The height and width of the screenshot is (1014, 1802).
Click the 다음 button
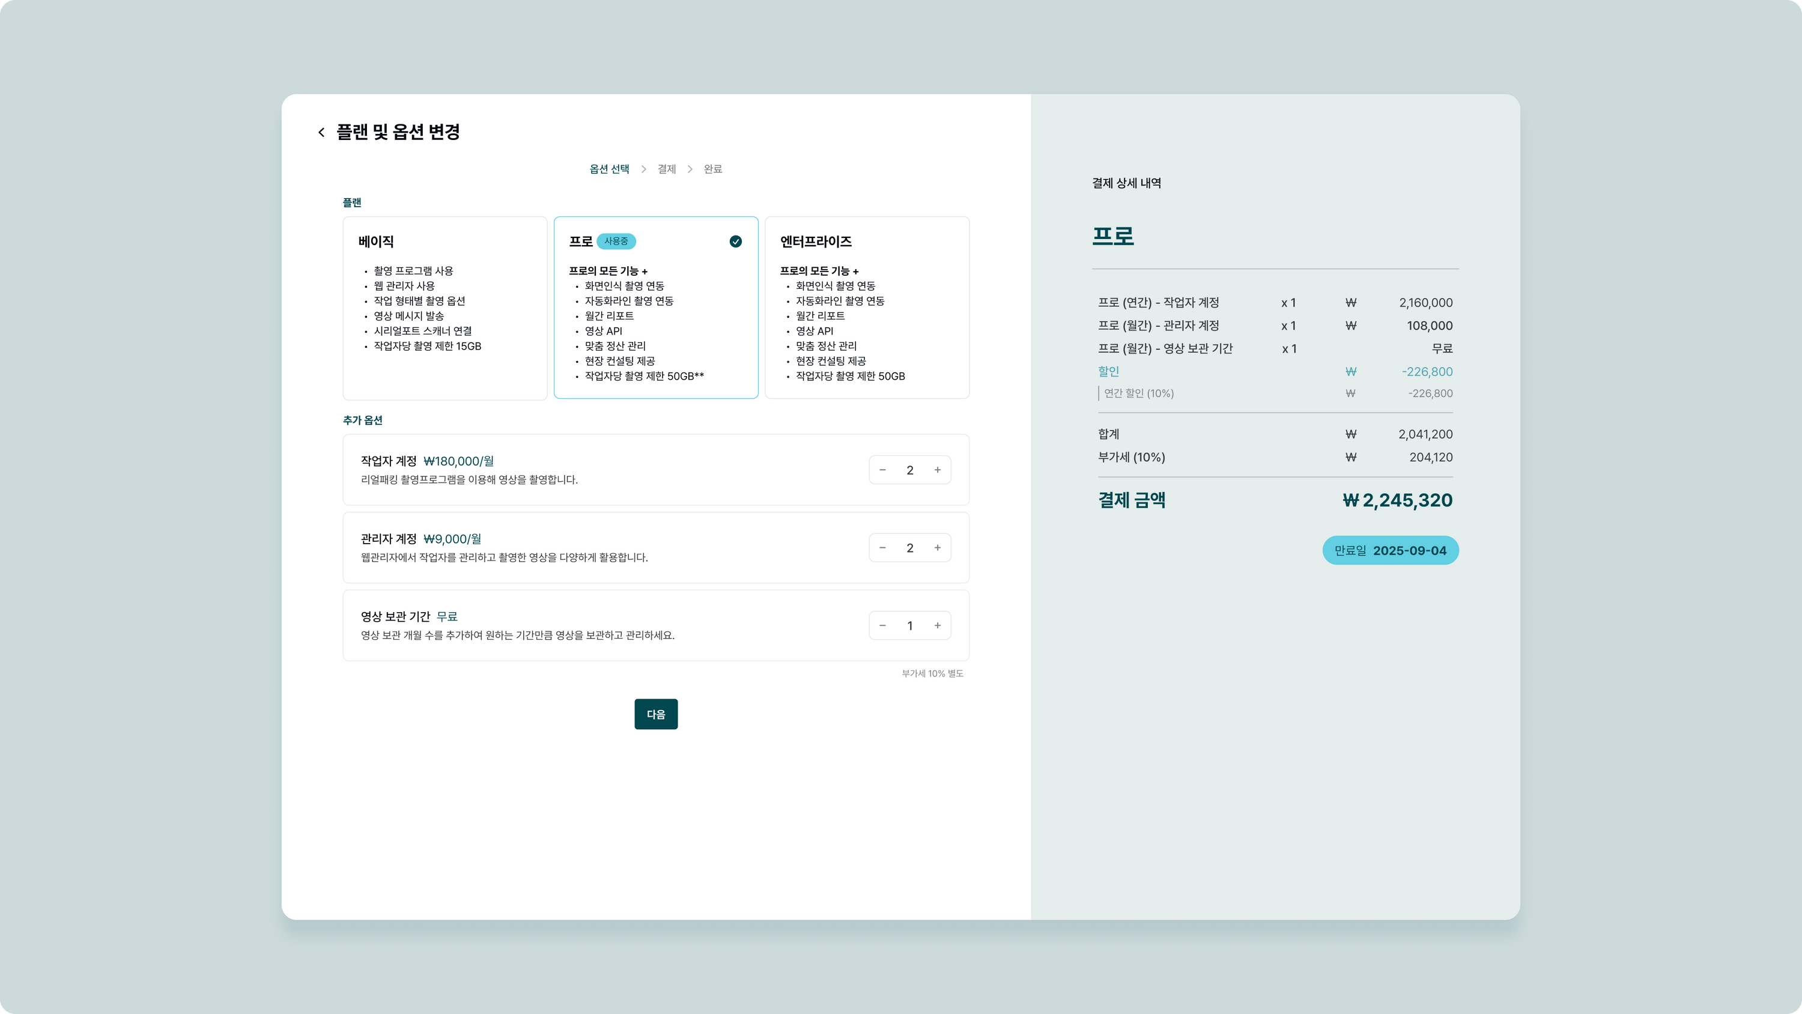(655, 714)
